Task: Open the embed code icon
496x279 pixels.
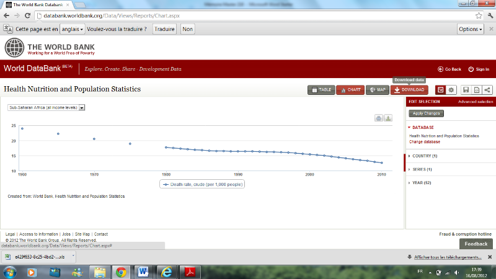Action: pos(477,90)
